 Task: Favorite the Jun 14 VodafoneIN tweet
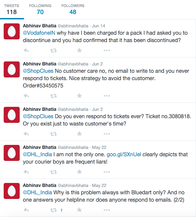79,50
